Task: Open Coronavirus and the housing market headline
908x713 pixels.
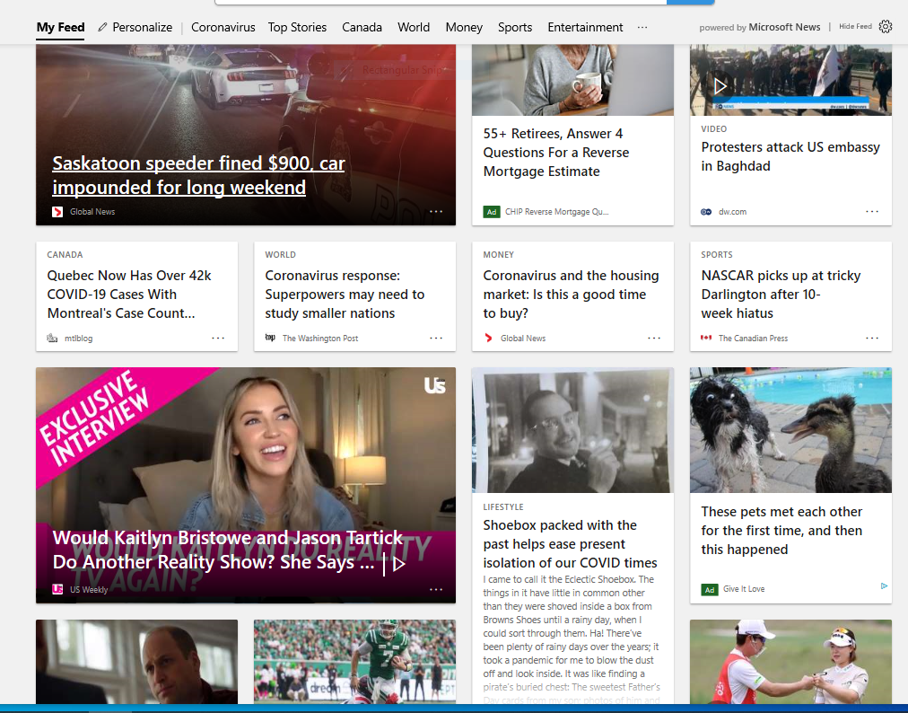Action: click(x=571, y=295)
